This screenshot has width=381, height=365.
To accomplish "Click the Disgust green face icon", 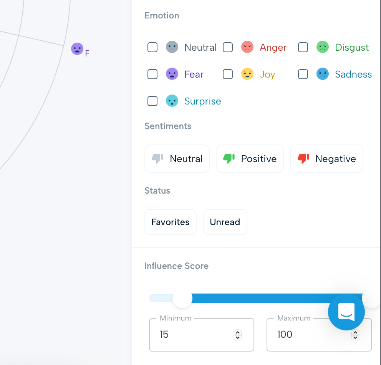I will point(323,47).
